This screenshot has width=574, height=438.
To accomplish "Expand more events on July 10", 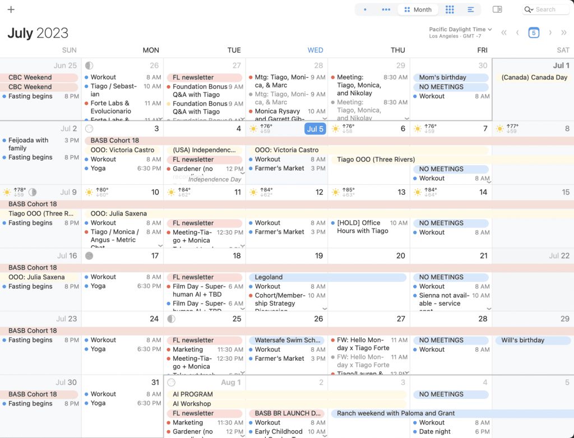I will click(x=160, y=245).
